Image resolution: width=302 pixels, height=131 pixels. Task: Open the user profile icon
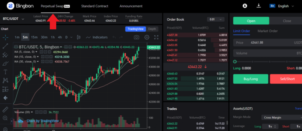(245, 6)
